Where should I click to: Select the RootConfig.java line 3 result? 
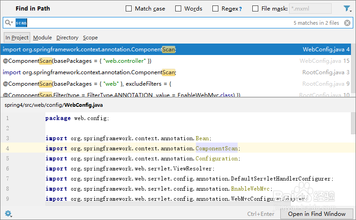138,72
